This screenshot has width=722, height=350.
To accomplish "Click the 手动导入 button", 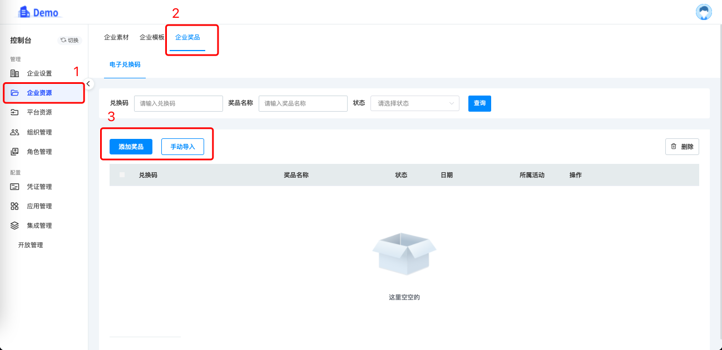I will click(x=182, y=147).
